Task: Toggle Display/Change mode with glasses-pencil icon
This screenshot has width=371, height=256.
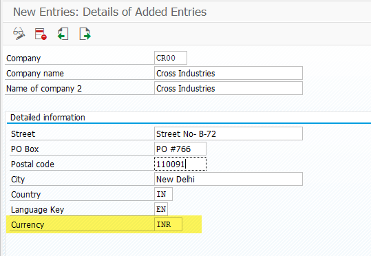Action: click(x=19, y=34)
